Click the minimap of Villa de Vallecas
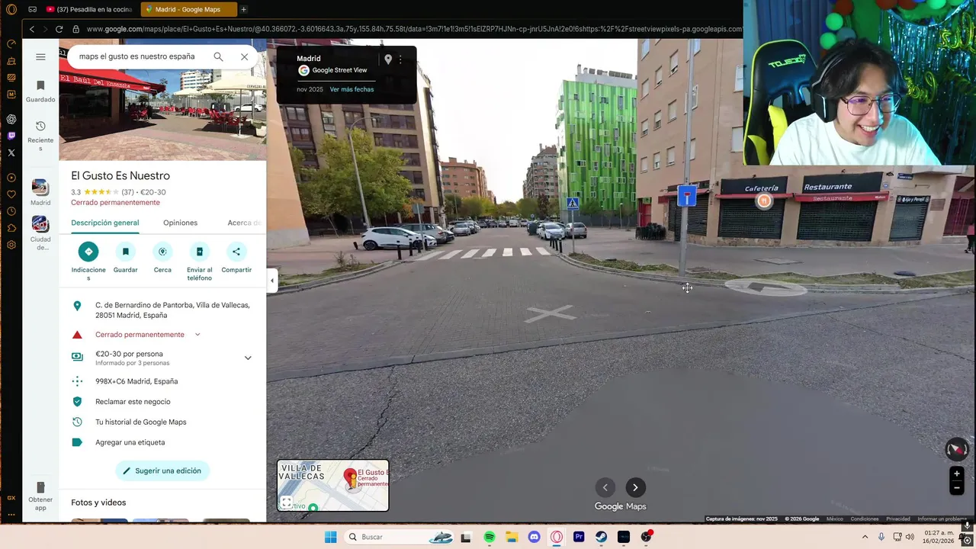 click(333, 485)
